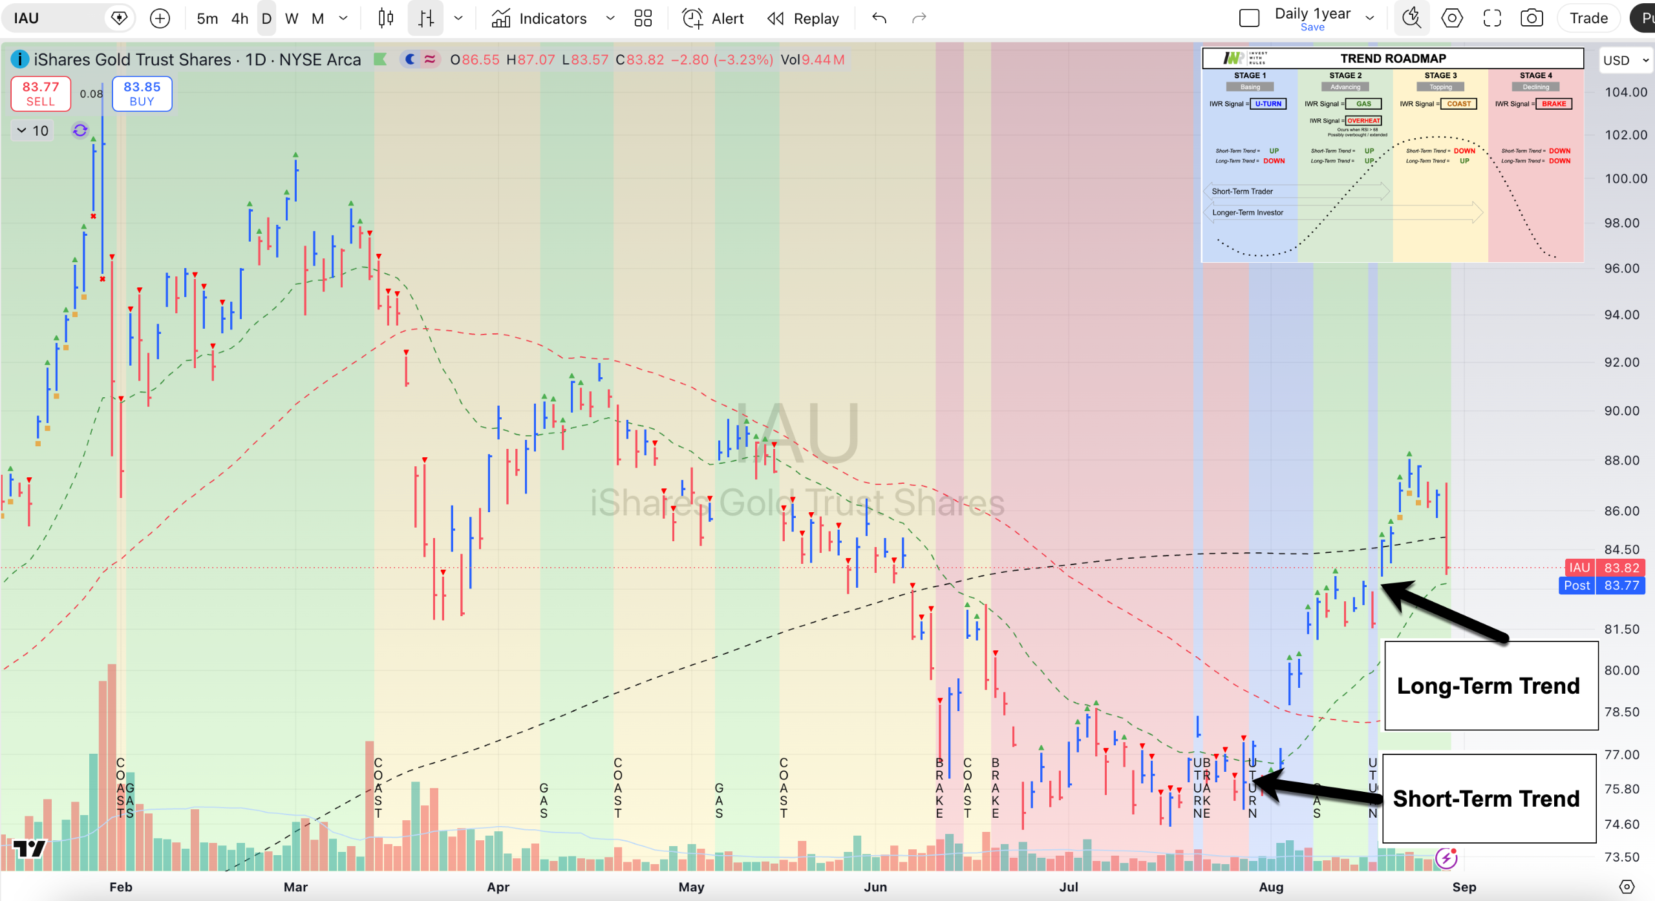Viewport: 1655px width, 901px height.
Task: Click the Trade button
Action: point(1588,18)
